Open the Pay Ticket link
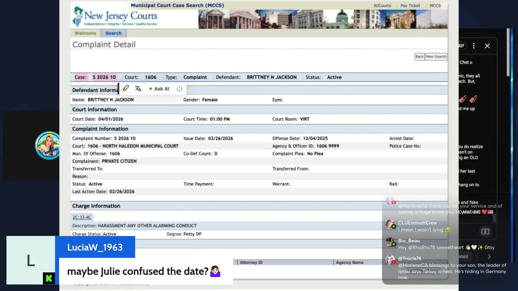Viewport: 518px width, 291px height. point(410,6)
